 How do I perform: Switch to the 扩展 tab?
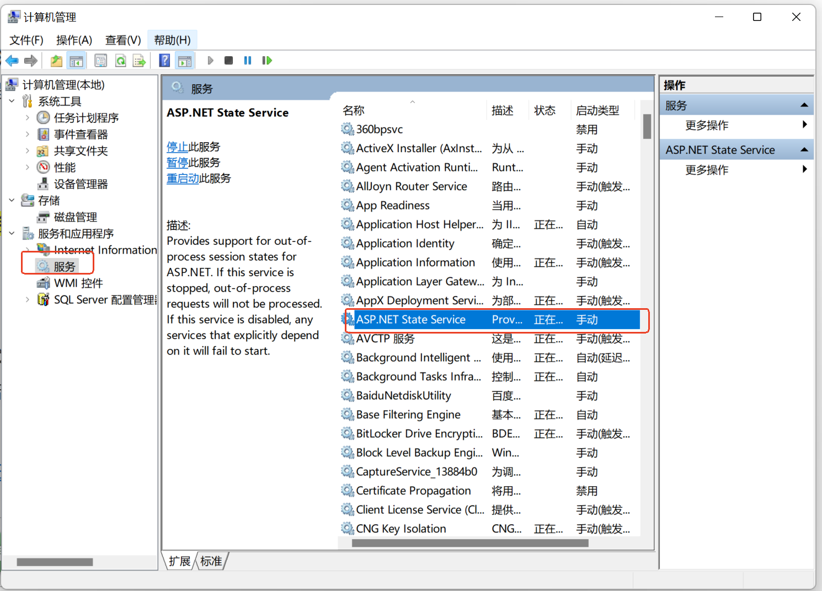[x=179, y=561]
